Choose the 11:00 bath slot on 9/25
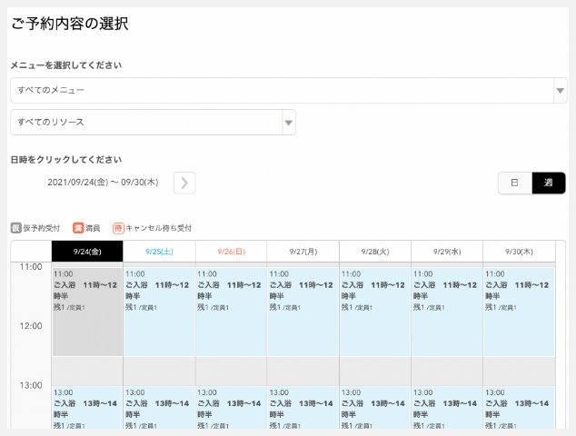576x436 pixels. pos(159,312)
